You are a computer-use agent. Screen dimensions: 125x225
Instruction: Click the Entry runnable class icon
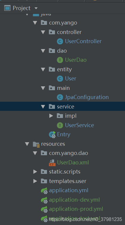[52, 135]
